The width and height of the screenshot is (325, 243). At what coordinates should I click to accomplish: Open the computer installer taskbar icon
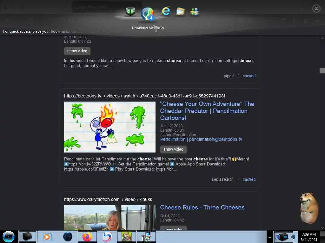[x=146, y=237]
